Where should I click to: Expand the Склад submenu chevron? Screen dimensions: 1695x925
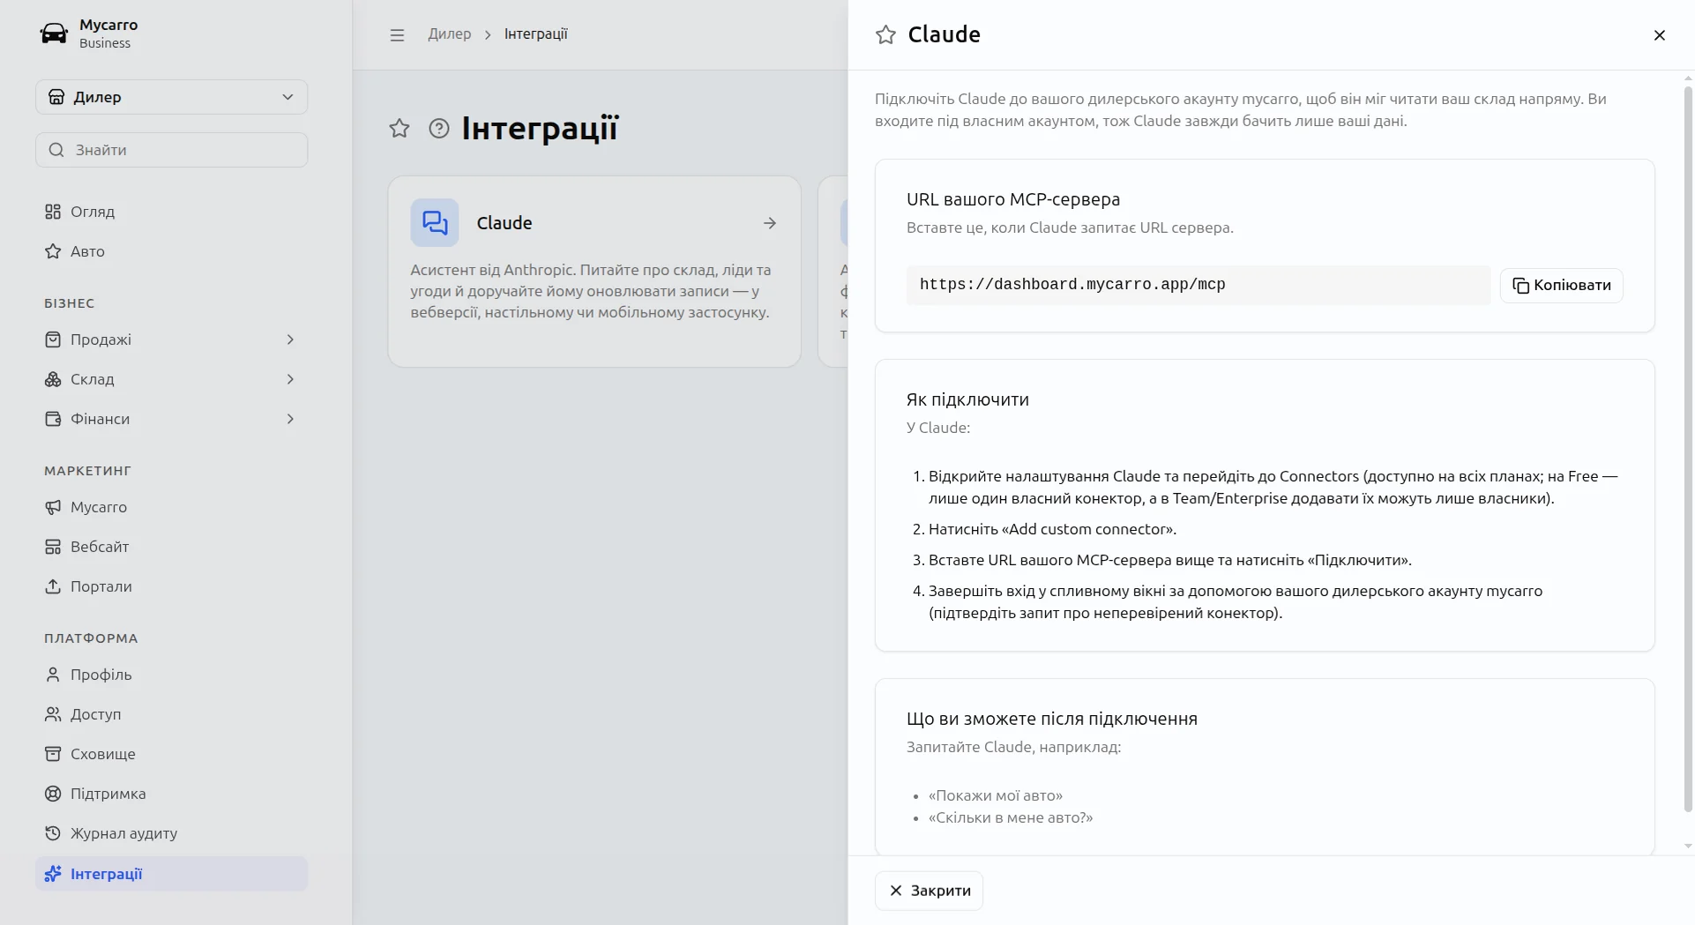(290, 379)
